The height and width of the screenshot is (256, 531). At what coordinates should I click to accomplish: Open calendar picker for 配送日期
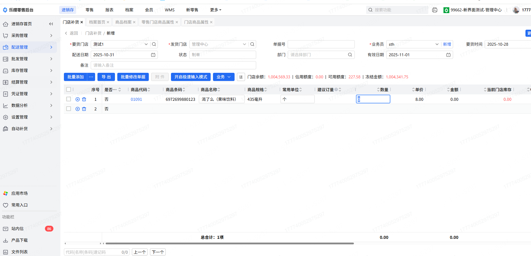click(x=153, y=55)
